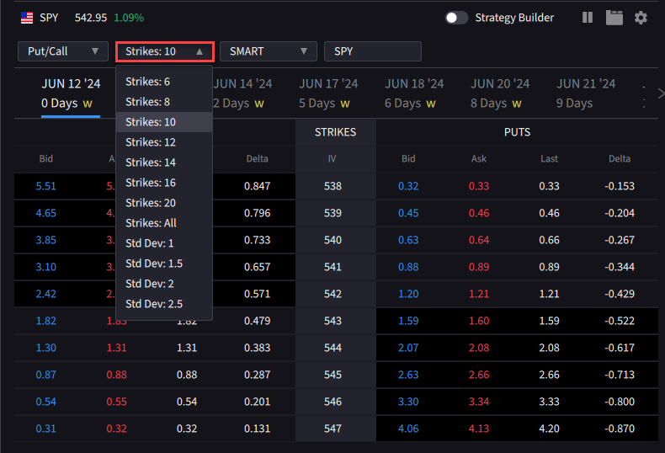The image size is (665, 453).
Task: Select Strikes: All option
Action: [x=163, y=223]
